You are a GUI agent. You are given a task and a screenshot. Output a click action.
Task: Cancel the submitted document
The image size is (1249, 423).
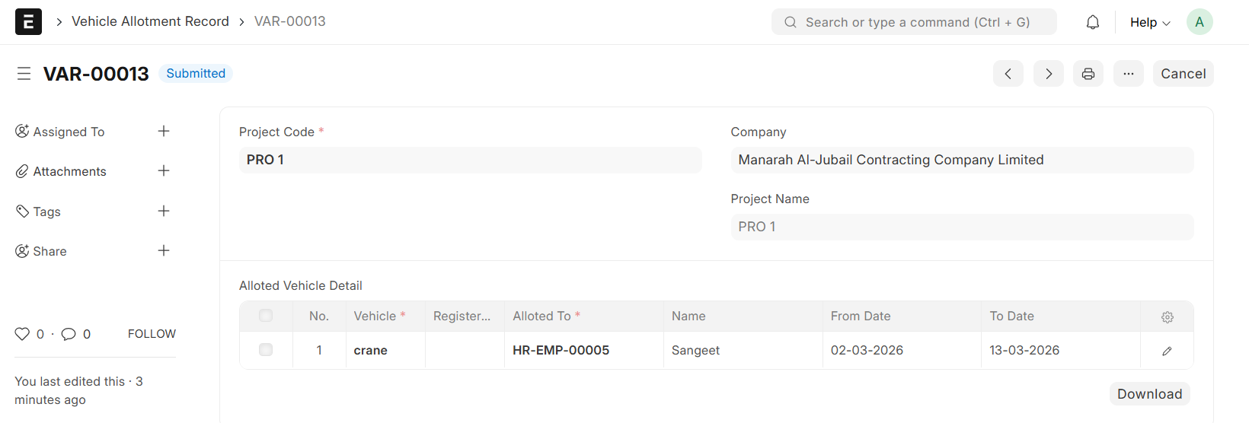coord(1182,74)
